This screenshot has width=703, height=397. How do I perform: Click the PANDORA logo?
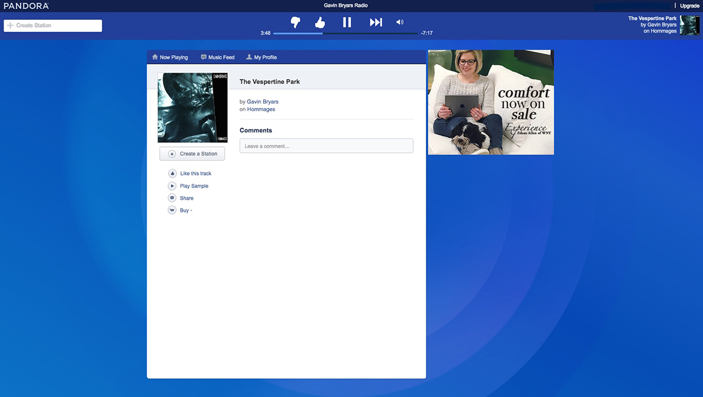(26, 6)
